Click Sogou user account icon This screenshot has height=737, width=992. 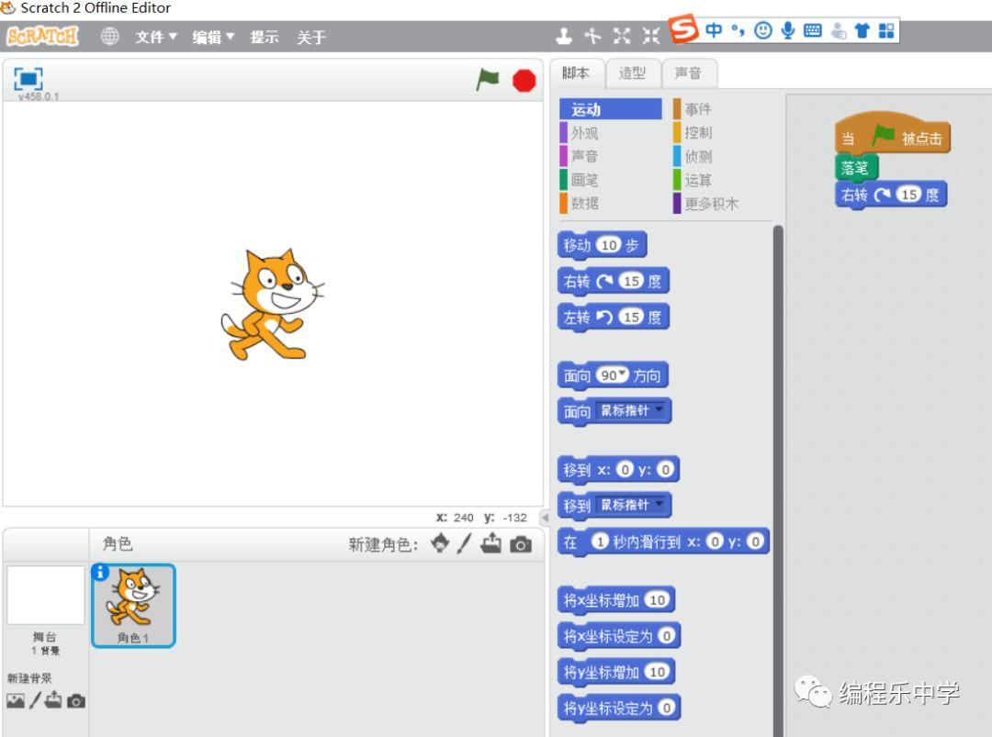point(839,30)
